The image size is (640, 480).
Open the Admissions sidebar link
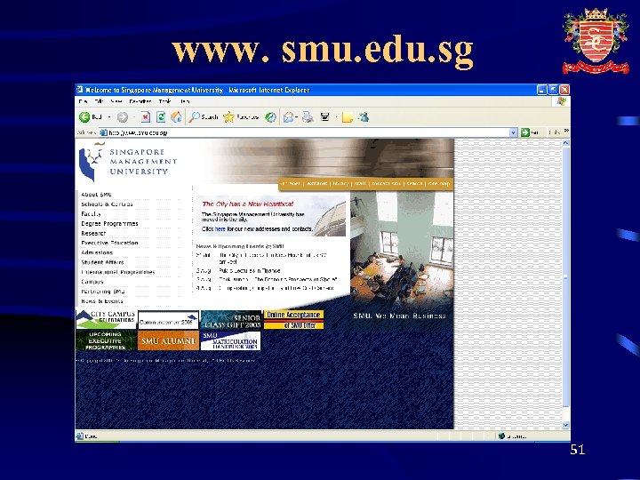point(97,252)
